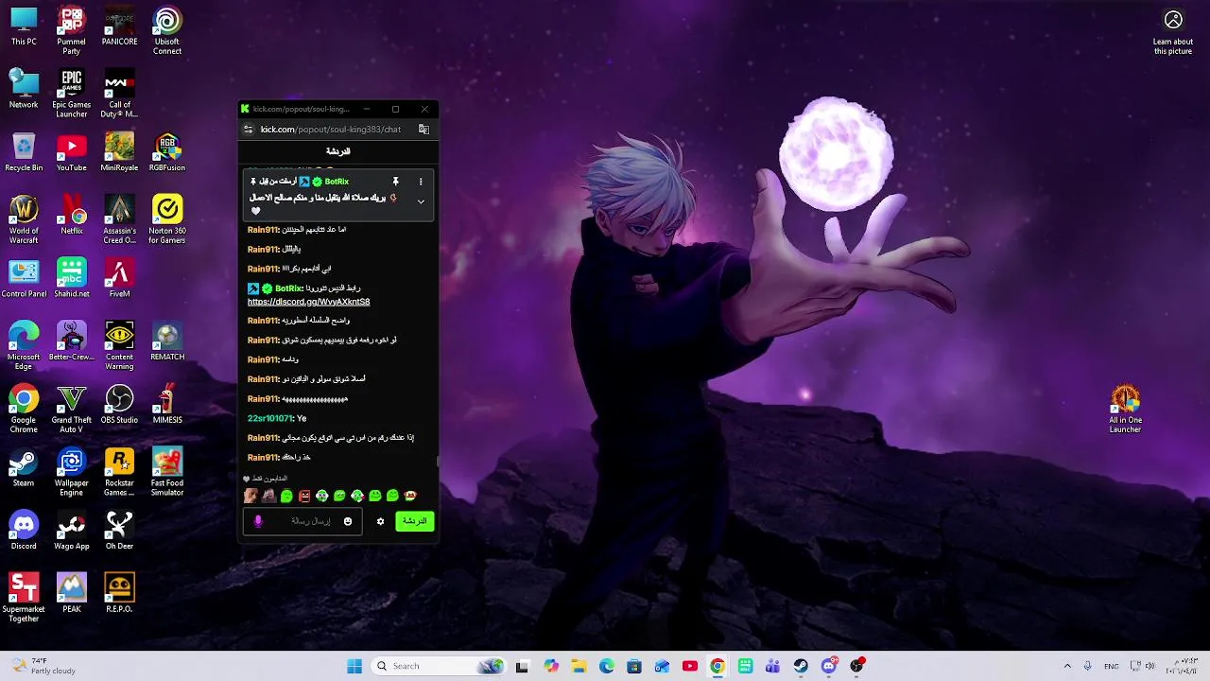Click the kick.com popout chat URL field

tap(331, 130)
